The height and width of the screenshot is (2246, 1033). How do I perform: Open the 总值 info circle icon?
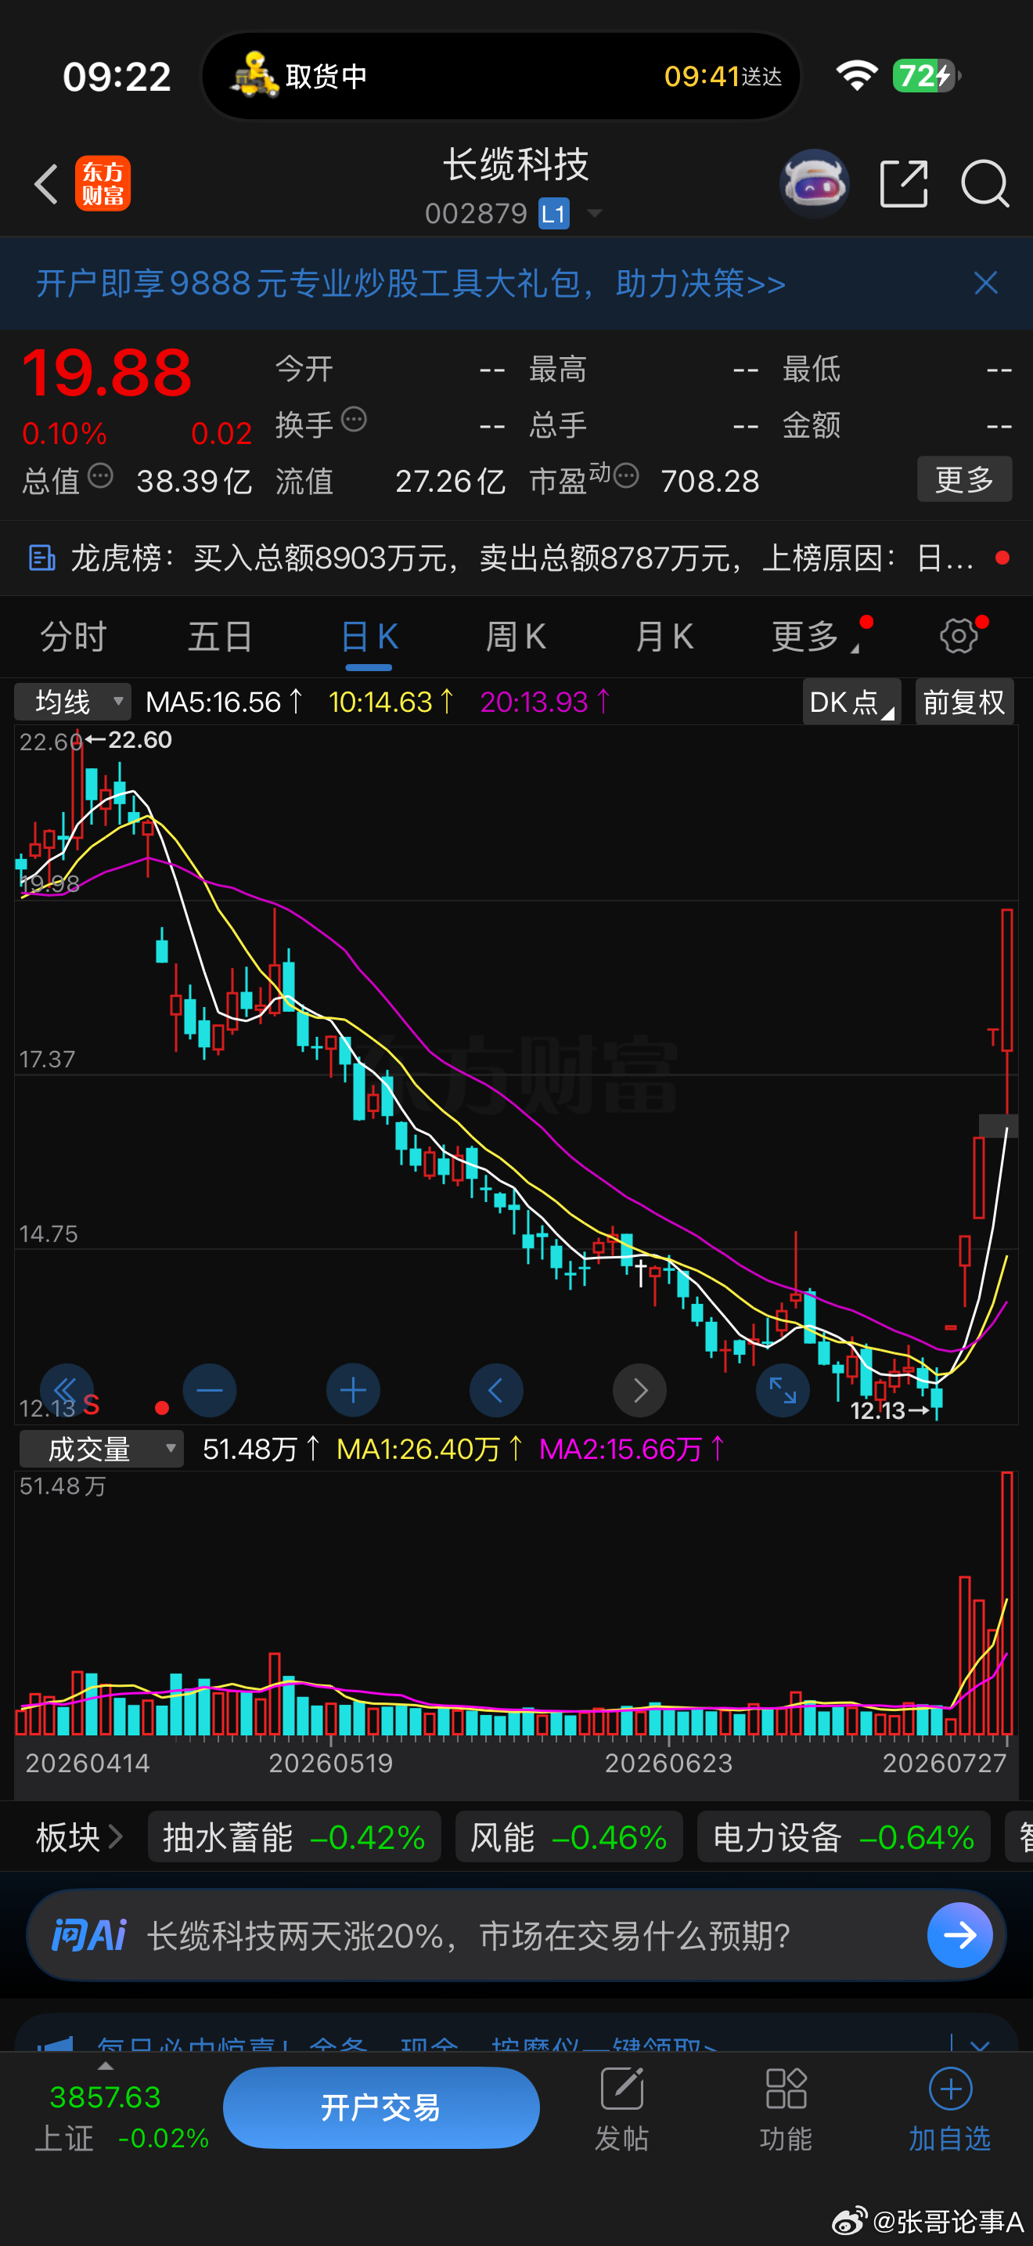[x=101, y=476]
